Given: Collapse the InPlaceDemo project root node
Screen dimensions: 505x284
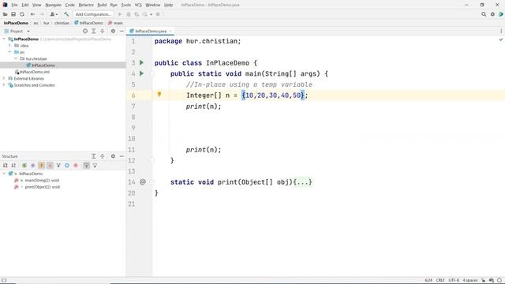Looking at the screenshot, I should (4, 39).
